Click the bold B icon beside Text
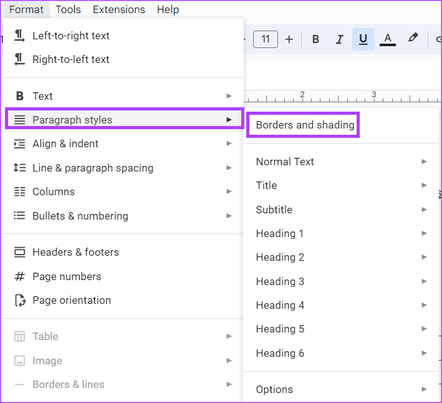The image size is (442, 403). point(19,96)
